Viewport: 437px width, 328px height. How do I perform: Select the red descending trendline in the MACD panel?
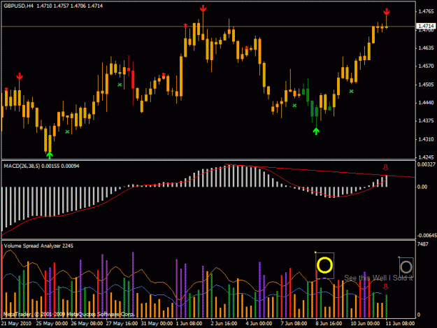[x=320, y=171]
